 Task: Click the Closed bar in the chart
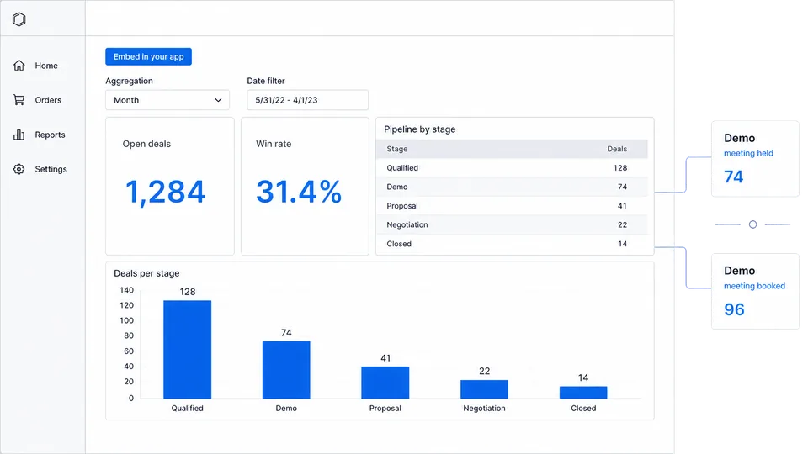(582, 393)
